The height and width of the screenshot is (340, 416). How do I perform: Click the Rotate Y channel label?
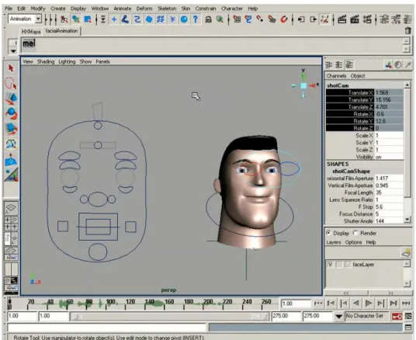click(363, 121)
